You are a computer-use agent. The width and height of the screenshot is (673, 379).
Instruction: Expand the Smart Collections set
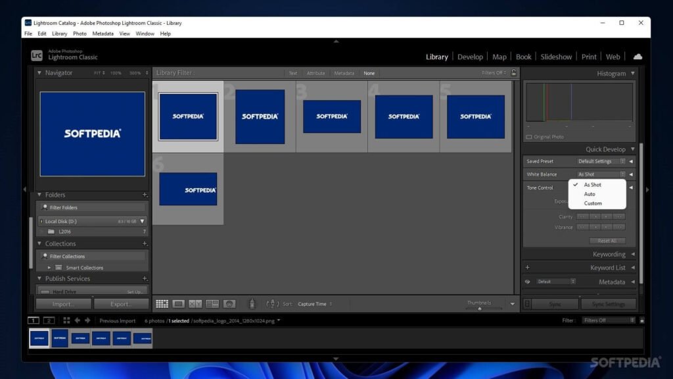49,268
